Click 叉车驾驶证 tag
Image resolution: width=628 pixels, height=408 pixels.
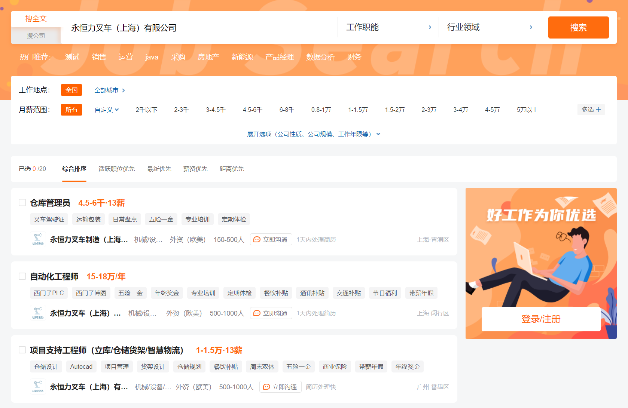click(x=49, y=220)
